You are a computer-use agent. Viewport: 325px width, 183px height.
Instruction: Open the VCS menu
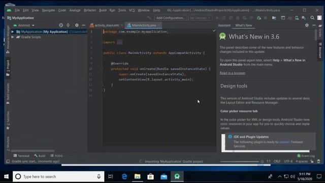(132, 10)
